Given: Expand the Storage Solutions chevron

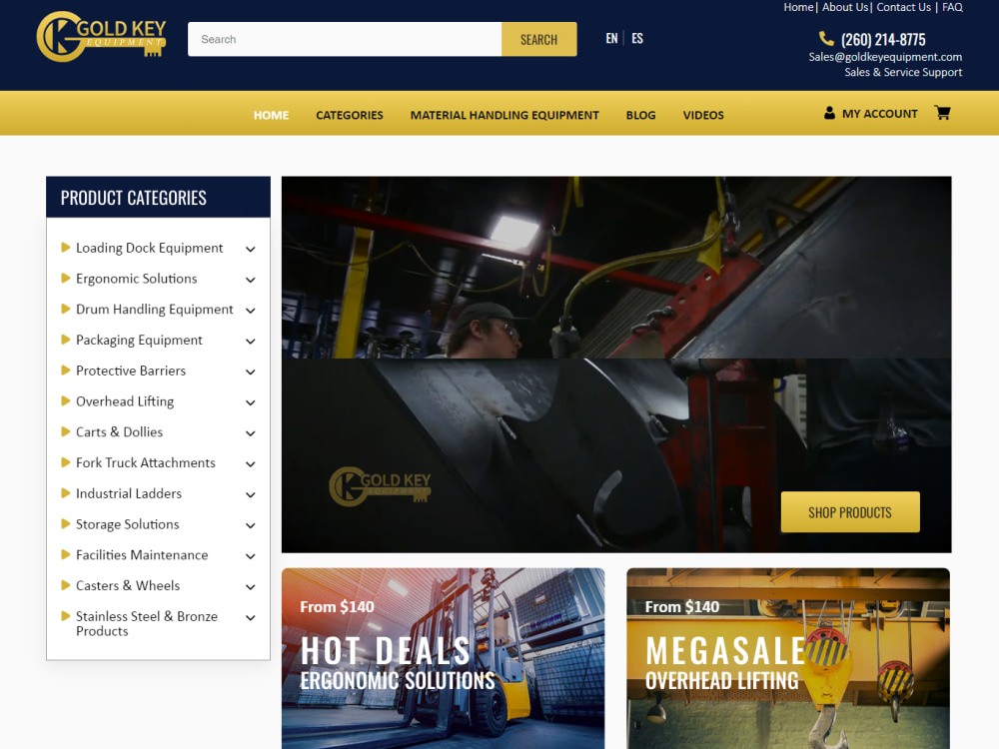Looking at the screenshot, I should click(x=251, y=525).
